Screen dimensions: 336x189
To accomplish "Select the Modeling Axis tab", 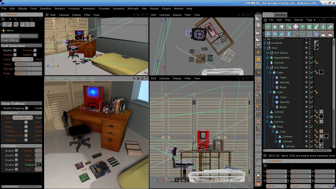I will pos(10,36).
